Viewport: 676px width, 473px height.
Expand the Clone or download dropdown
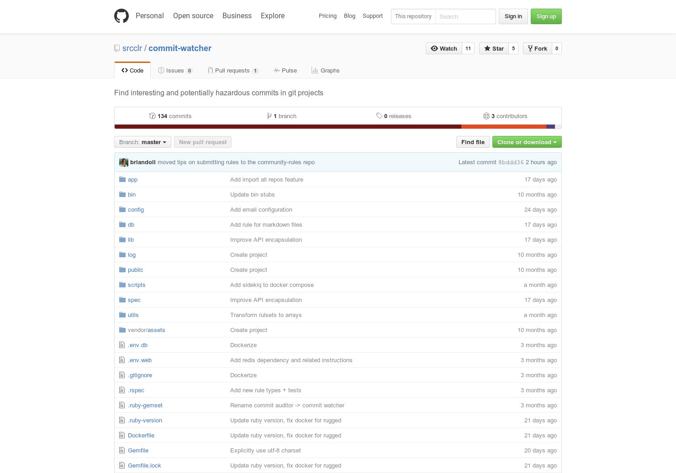(527, 142)
